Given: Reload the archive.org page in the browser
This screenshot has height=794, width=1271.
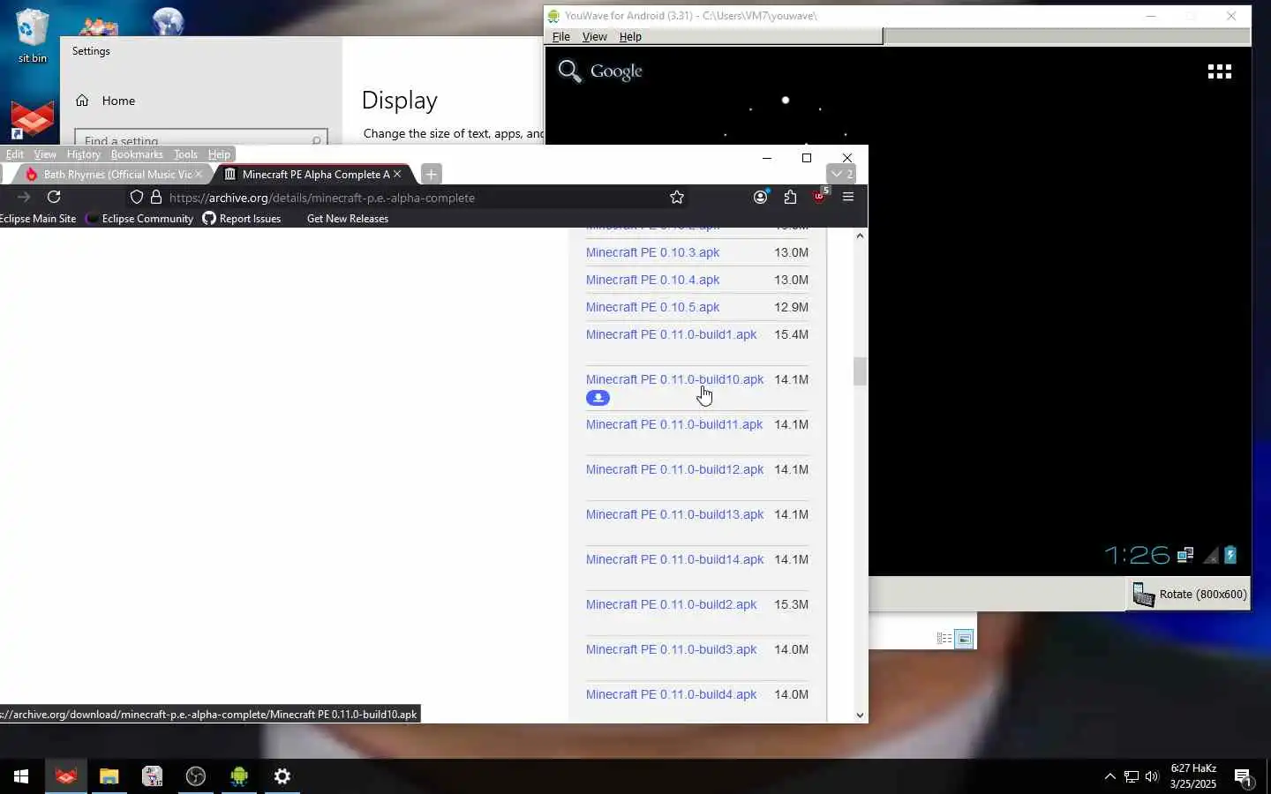Looking at the screenshot, I should [54, 197].
